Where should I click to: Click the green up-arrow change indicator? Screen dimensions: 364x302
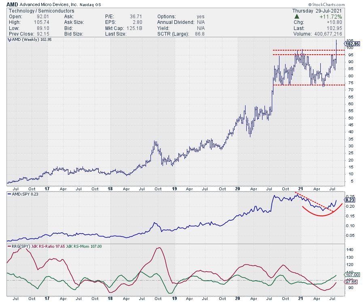(x=297, y=16)
